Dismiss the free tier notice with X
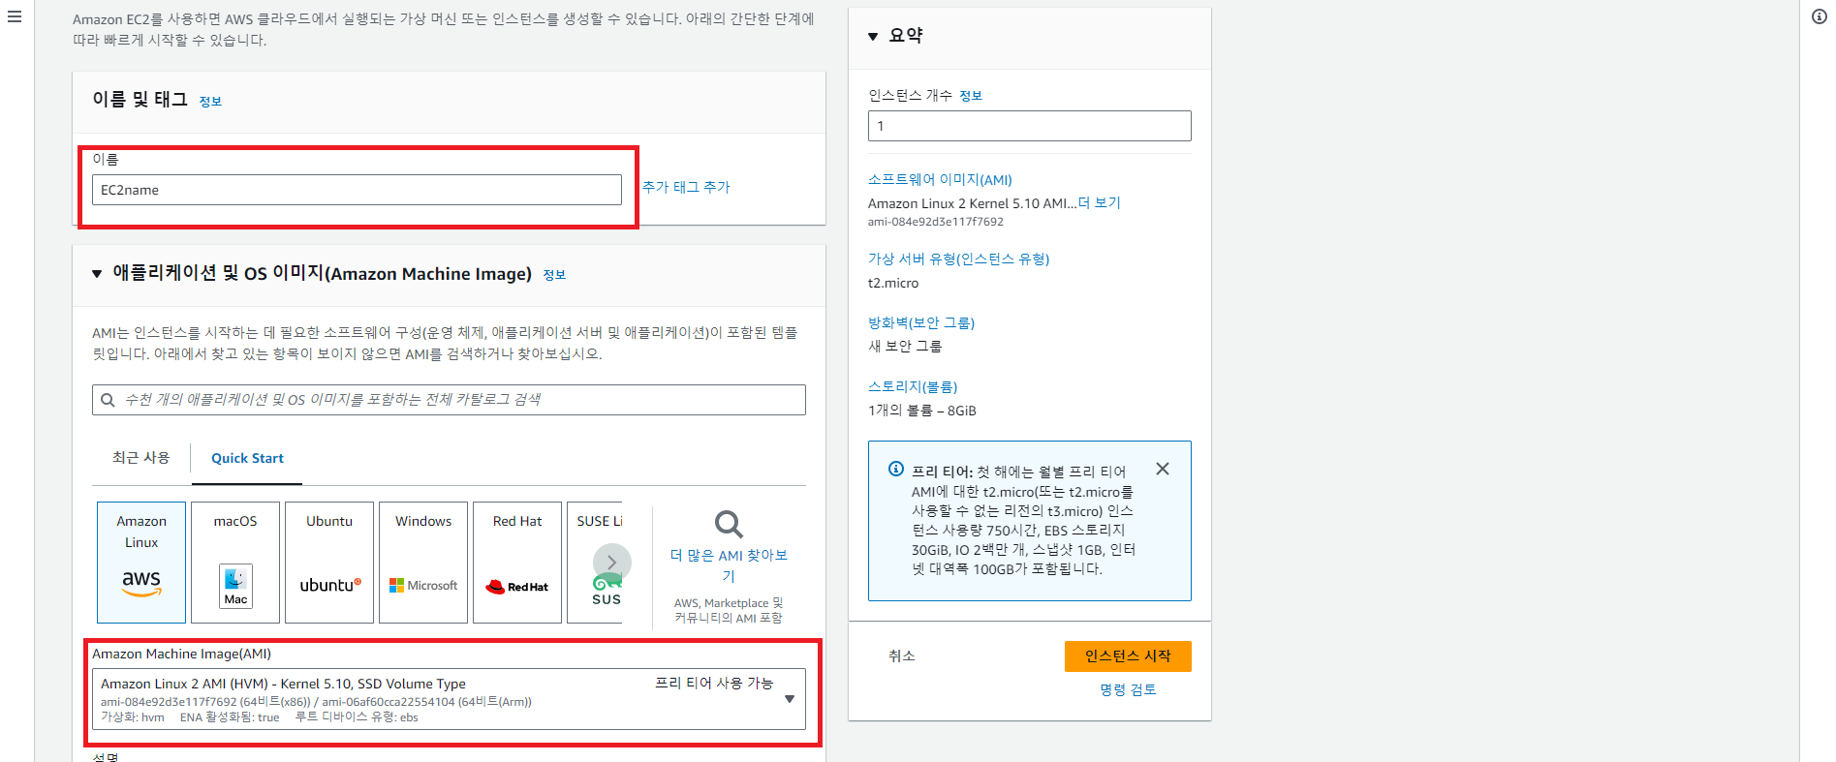The height and width of the screenshot is (762, 1836). point(1163,469)
